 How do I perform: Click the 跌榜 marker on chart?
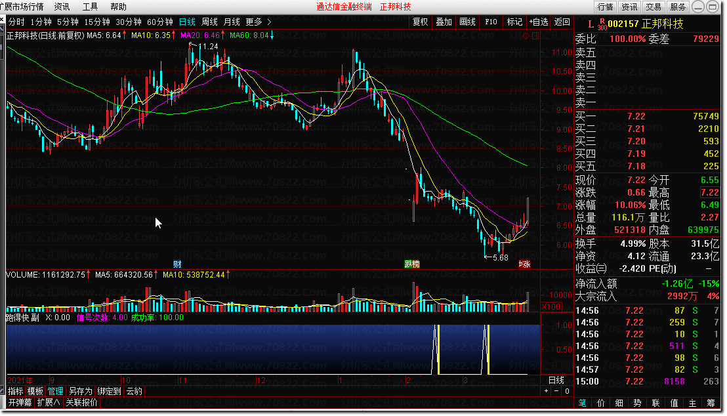(x=411, y=264)
